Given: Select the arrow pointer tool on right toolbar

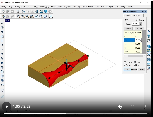Looking at the screenshot, I should (149, 31).
